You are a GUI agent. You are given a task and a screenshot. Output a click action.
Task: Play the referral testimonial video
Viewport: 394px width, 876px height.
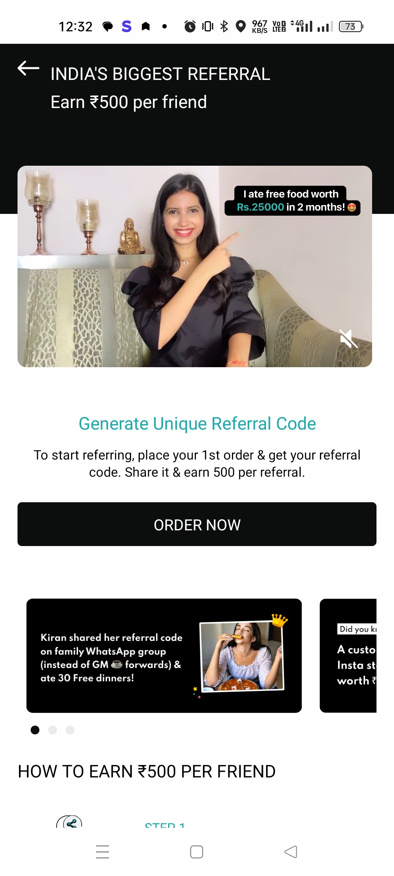coord(195,266)
